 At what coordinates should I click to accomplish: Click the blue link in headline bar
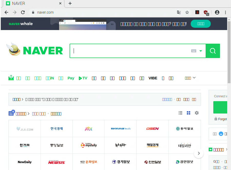[x=167, y=99]
